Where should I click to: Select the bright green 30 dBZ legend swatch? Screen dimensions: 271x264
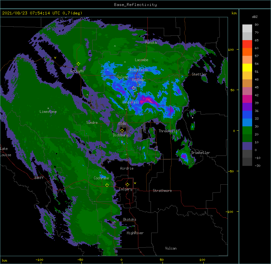[x=247, y=130]
